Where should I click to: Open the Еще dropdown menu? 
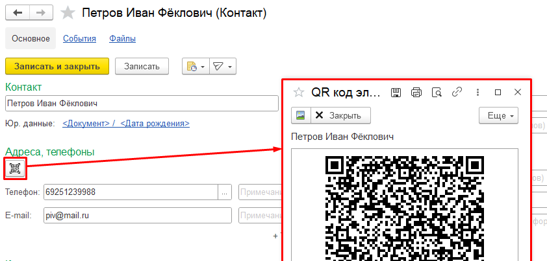click(498, 115)
